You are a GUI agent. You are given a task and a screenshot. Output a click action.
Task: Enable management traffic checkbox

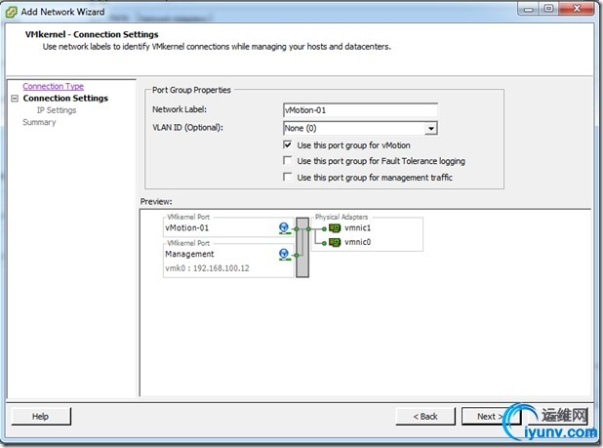(x=287, y=177)
